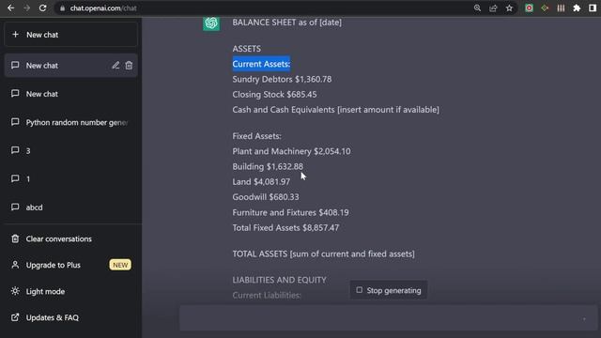601x338 pixels.
Task: Click the highlighted Current Assets: text
Action: (x=261, y=64)
